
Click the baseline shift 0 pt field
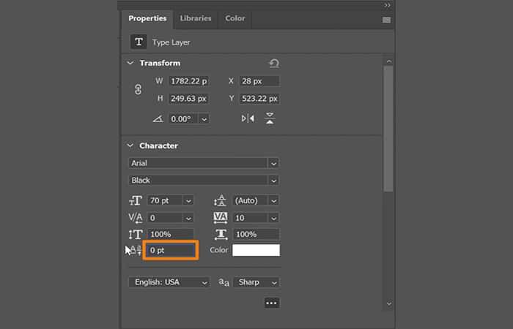171,250
